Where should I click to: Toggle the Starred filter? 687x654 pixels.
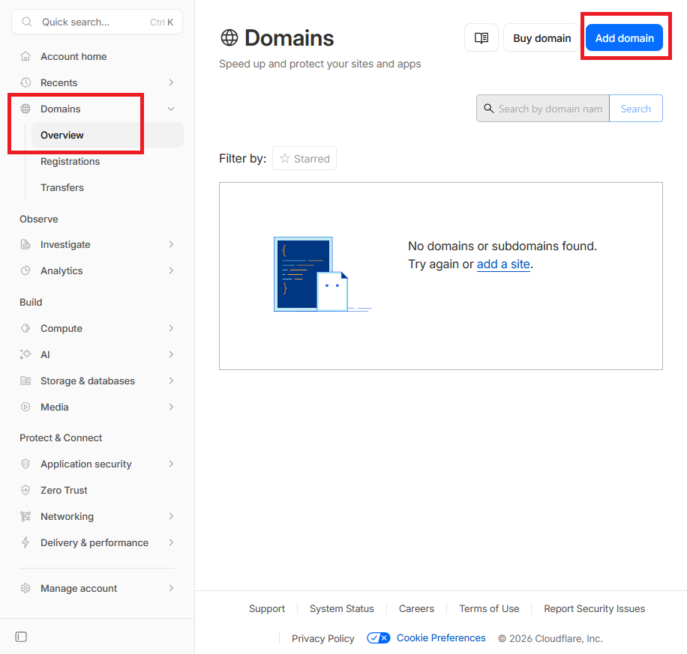(304, 159)
